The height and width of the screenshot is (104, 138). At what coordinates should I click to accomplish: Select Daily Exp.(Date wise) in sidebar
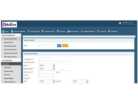[11, 46]
